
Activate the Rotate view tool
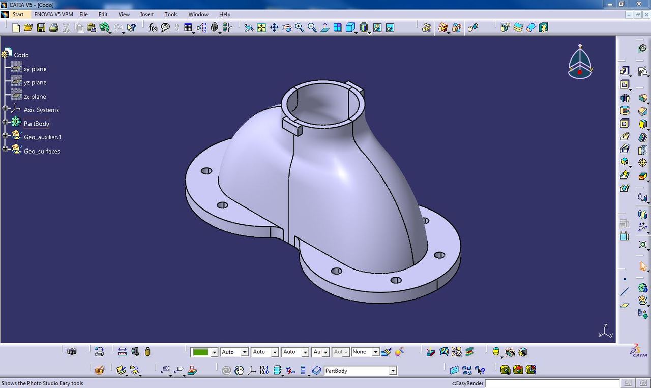(287, 27)
